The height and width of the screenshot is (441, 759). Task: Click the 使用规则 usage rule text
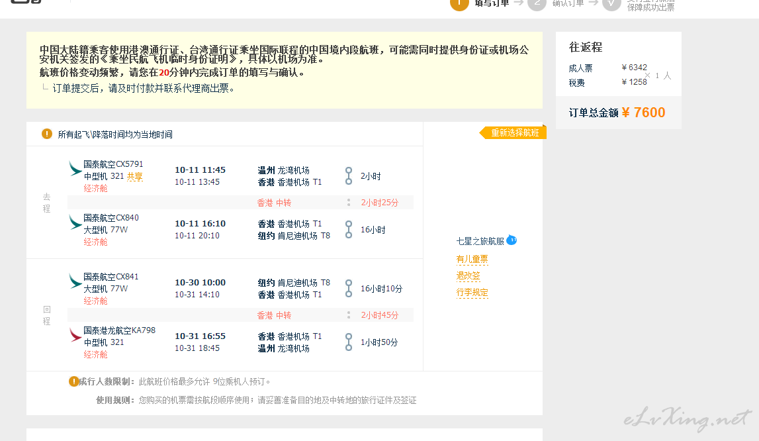[x=256, y=401]
